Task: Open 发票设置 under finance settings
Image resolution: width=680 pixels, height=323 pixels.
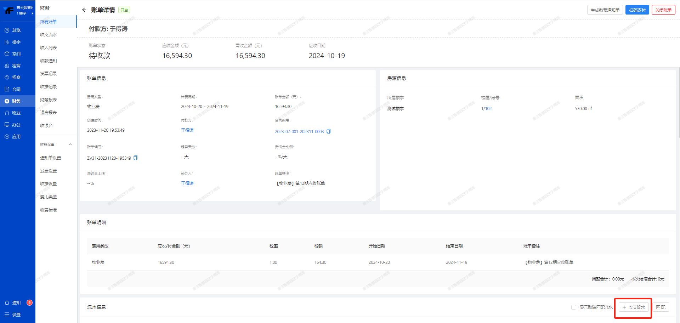Action: click(49, 171)
